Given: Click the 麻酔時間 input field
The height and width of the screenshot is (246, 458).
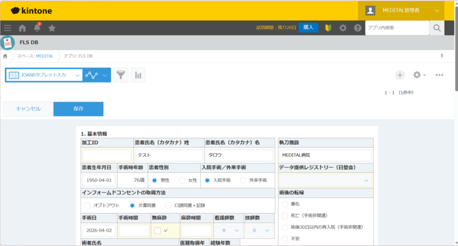Looking at the screenshot, I should [x=196, y=231].
